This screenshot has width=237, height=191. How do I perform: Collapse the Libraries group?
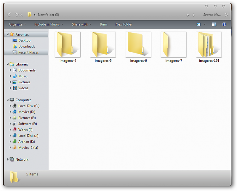8,64
